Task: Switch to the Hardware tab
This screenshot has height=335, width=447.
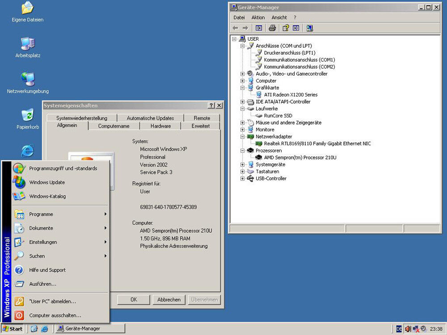Action: pyautogui.click(x=160, y=126)
